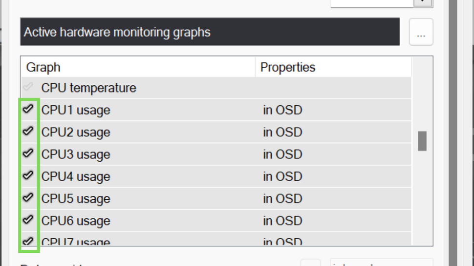The image size is (474, 266).
Task: Click the Properties column header
Action: (288, 67)
